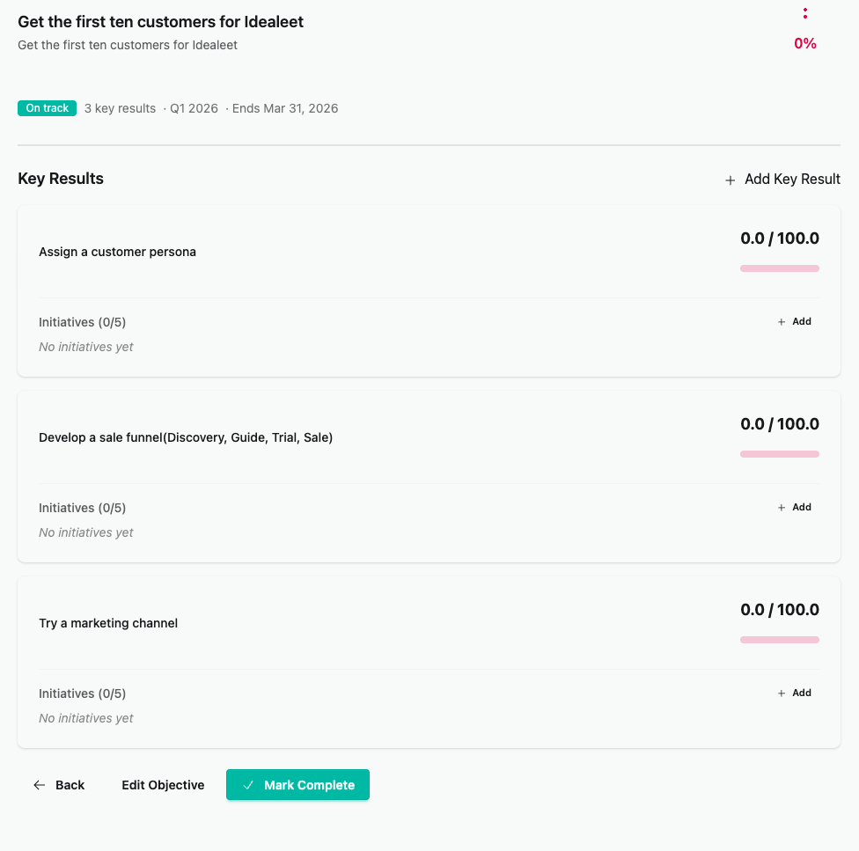The width and height of the screenshot is (859, 851).
Task: Click the progress bar for Assign a customer persona
Action: (779, 268)
